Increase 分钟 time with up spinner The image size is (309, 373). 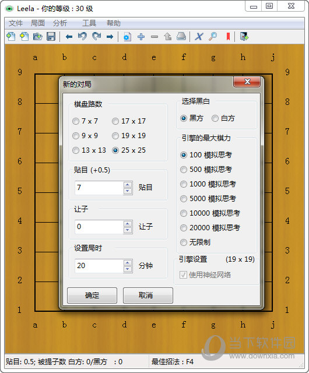pos(128,263)
